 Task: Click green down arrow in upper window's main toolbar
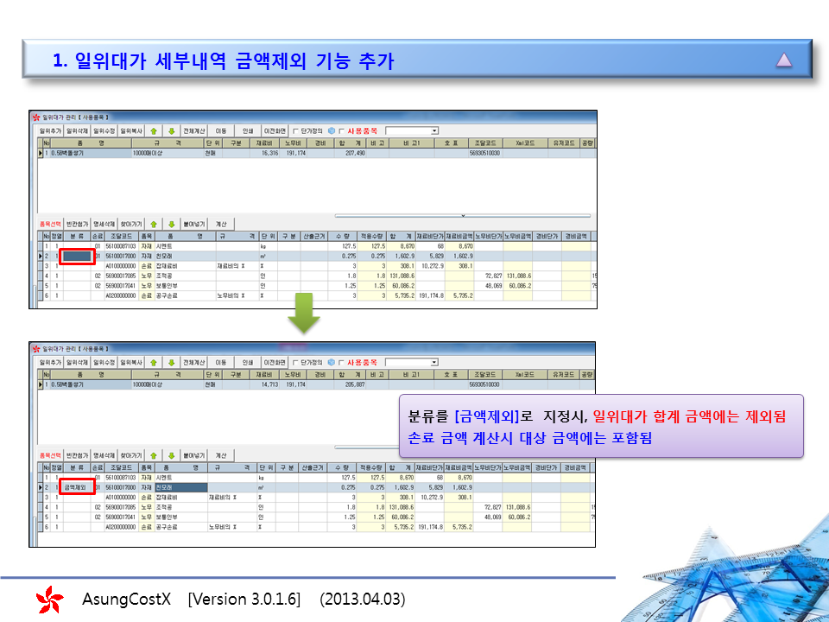coord(170,131)
